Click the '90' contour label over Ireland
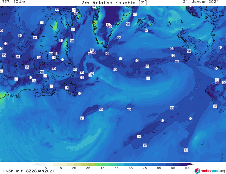 click(189, 51)
